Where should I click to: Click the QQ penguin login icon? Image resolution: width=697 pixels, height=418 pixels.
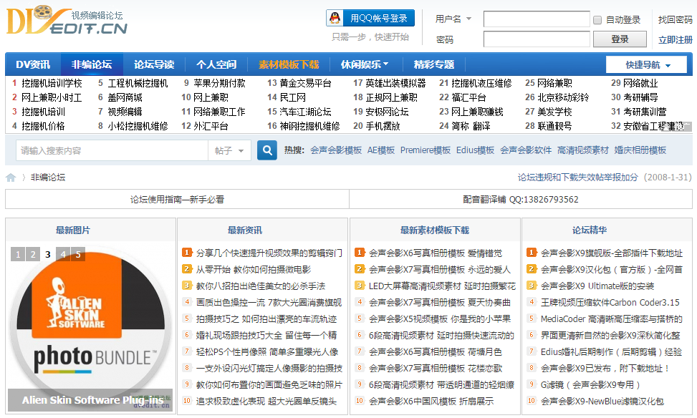(x=335, y=18)
